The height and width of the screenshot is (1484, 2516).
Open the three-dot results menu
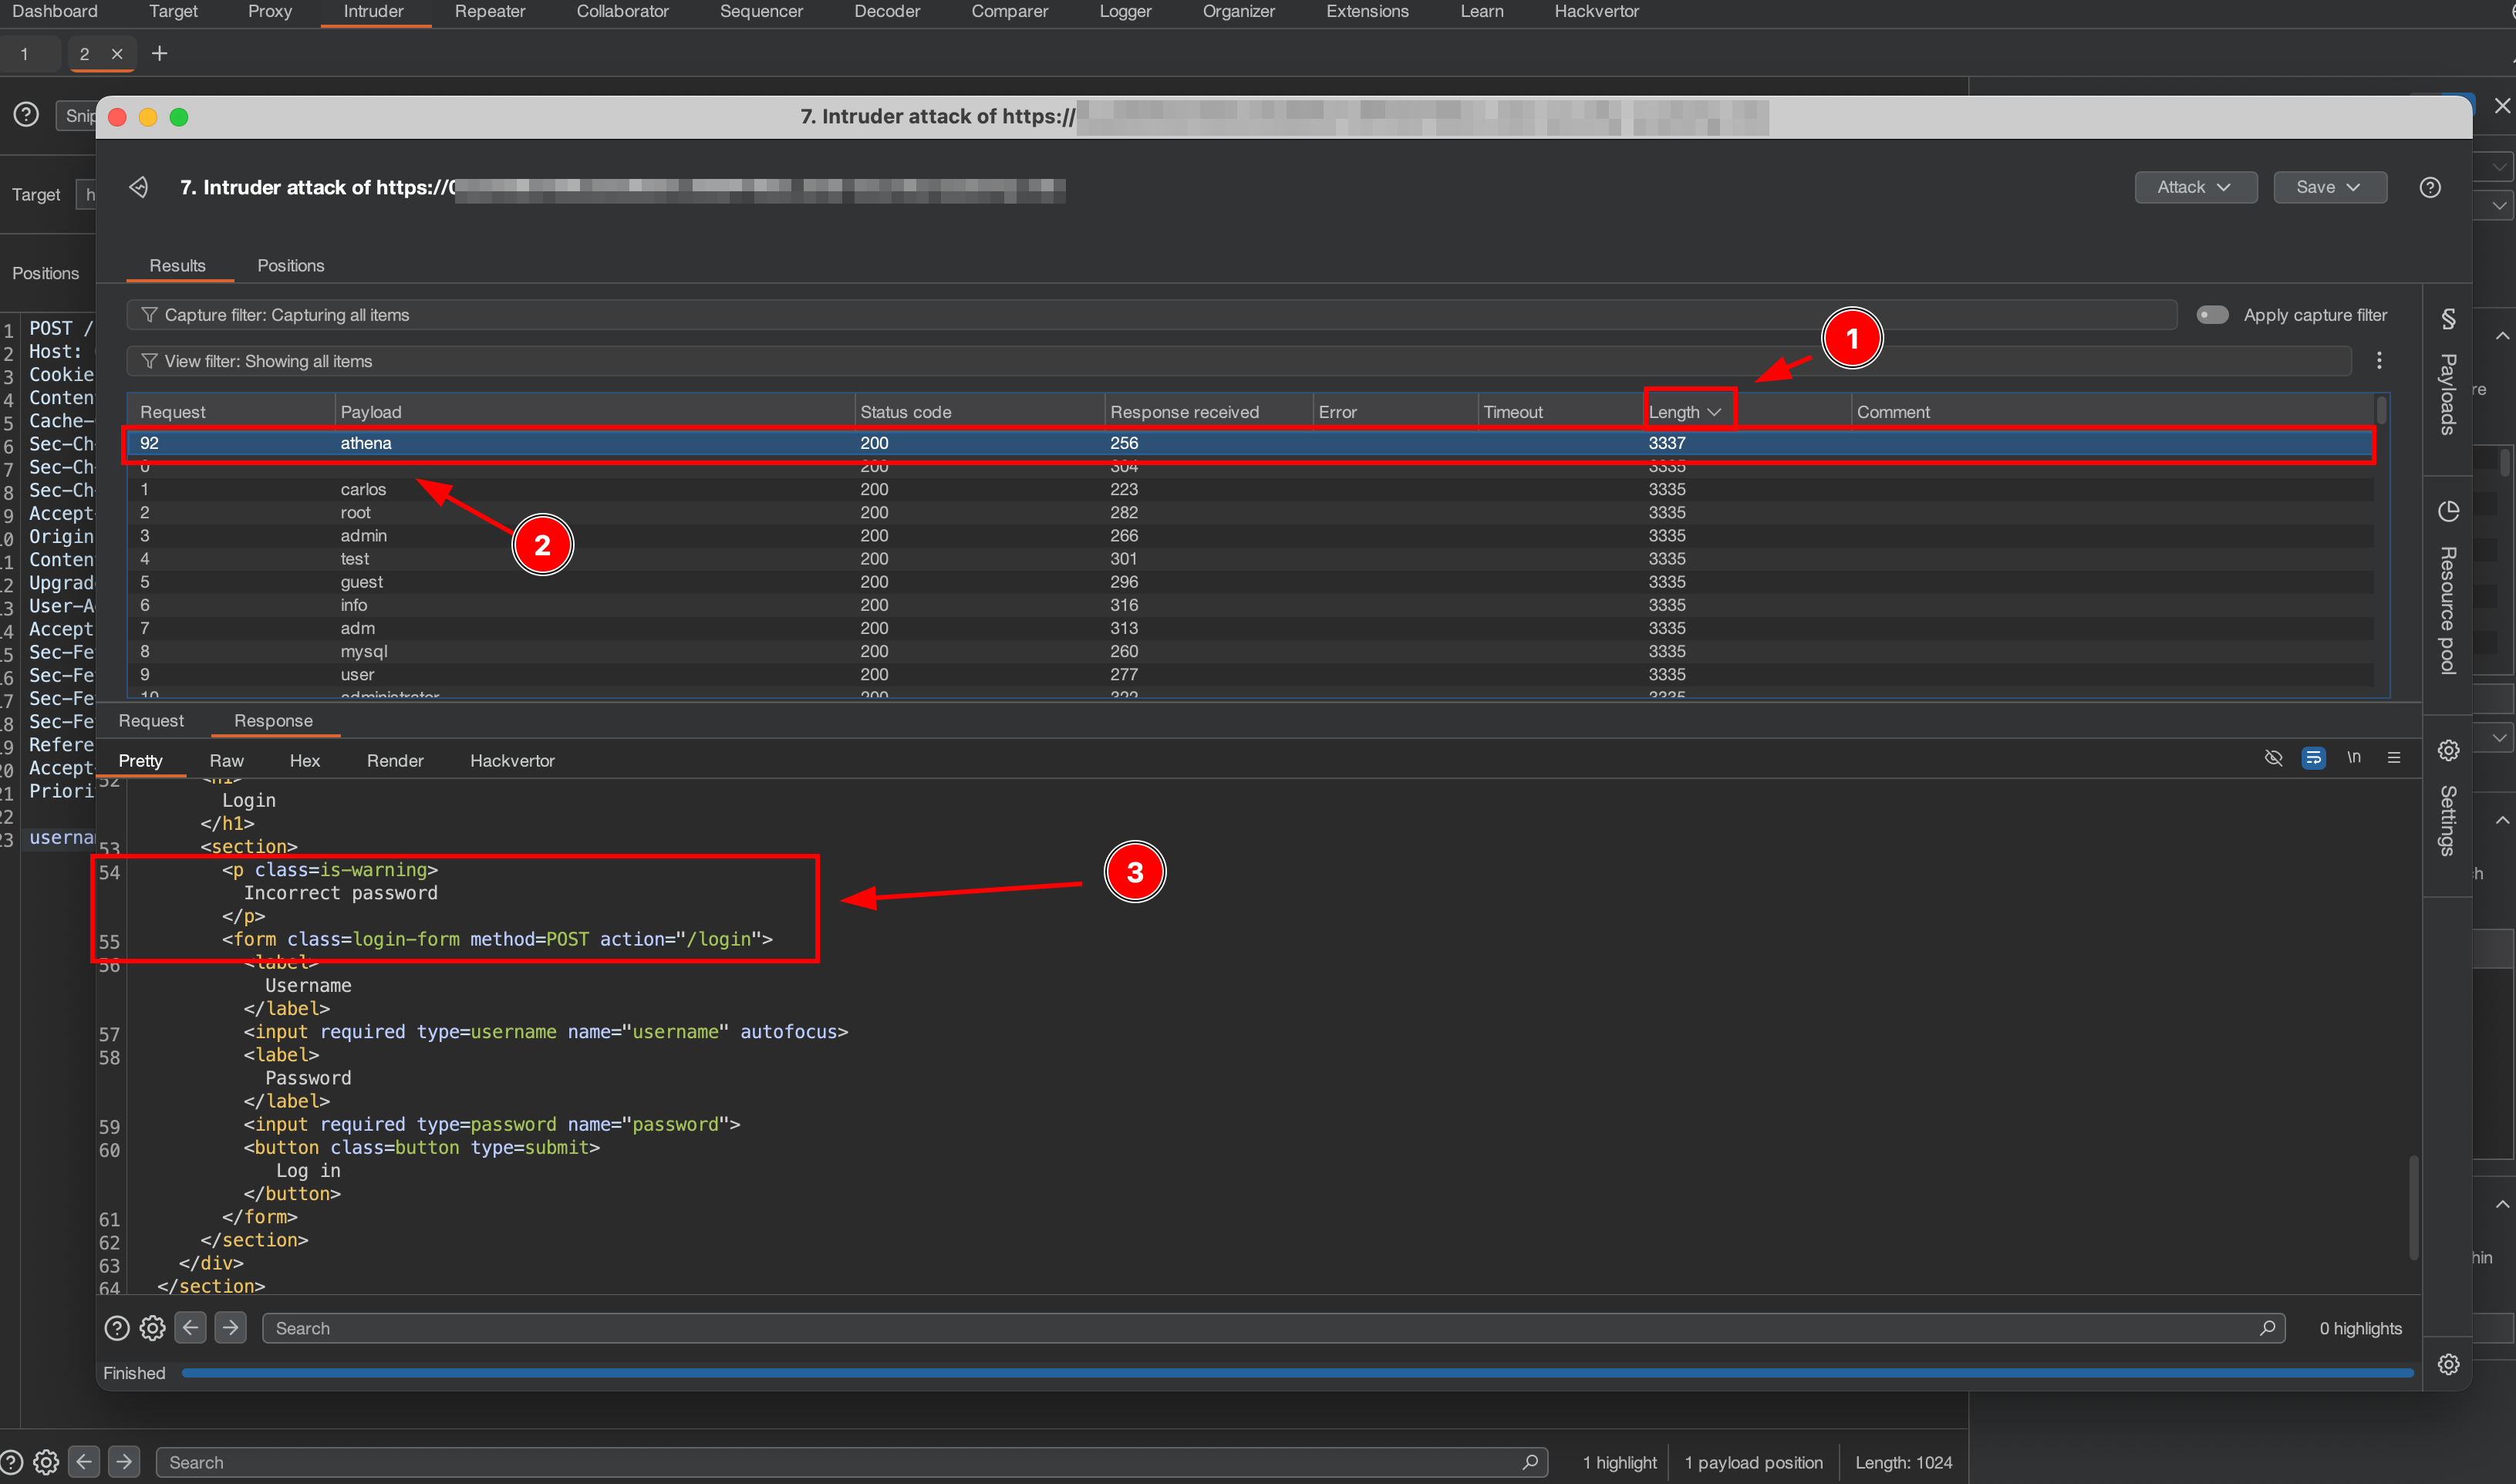click(x=2379, y=360)
